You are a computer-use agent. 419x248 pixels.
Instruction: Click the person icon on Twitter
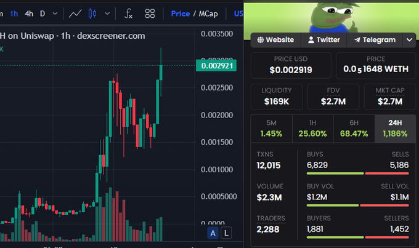click(x=311, y=40)
